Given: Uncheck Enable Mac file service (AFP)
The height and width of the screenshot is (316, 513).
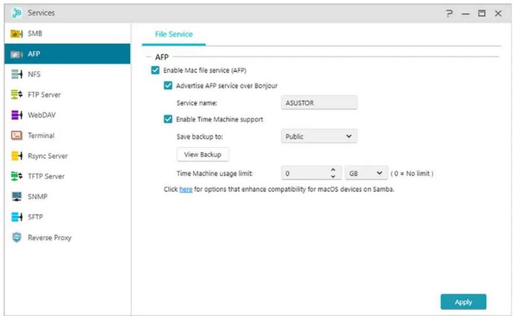Looking at the screenshot, I should tap(155, 70).
